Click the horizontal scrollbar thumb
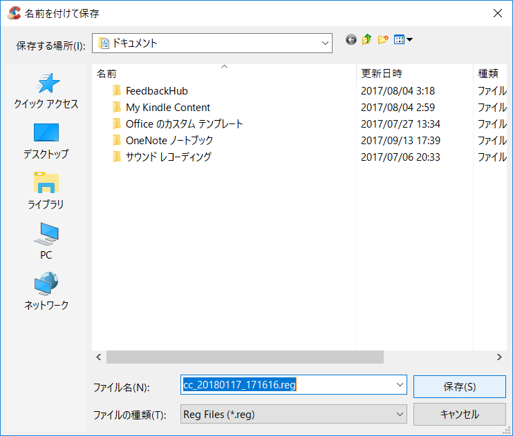513x436 pixels. pos(245,357)
